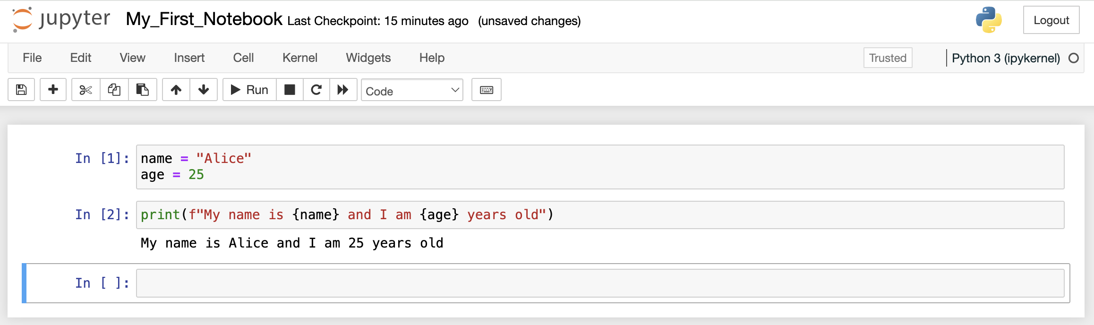Move selected cell down arrow
Image resolution: width=1094 pixels, height=325 pixels.
point(204,90)
